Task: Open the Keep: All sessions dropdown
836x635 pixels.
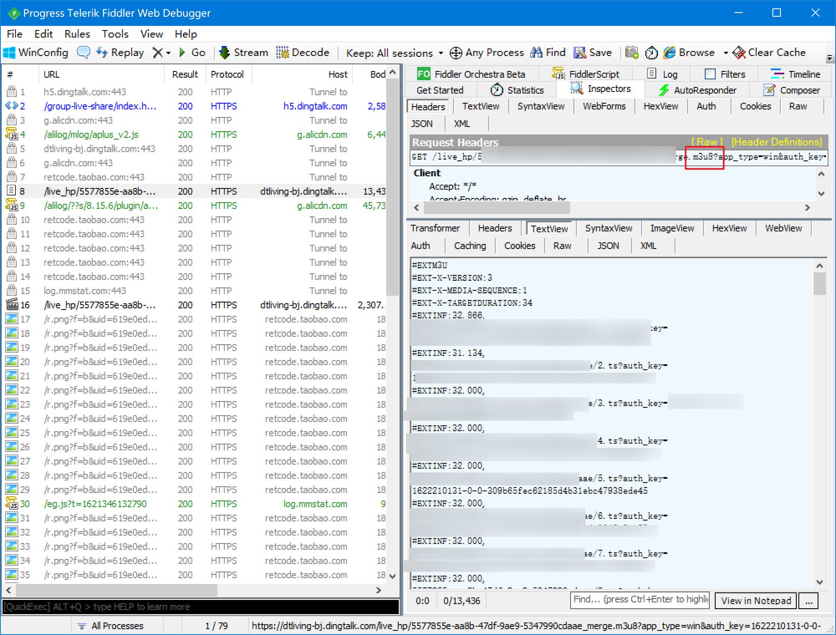Action: pos(395,53)
